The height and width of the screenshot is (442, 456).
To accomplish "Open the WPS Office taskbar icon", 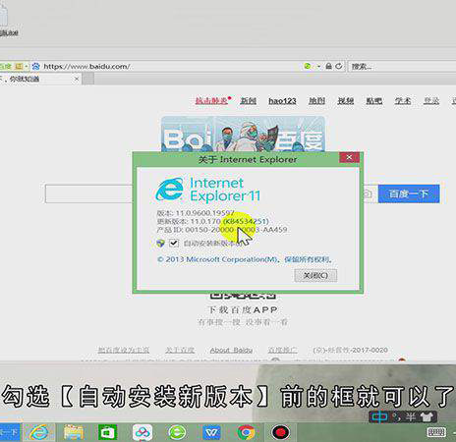I will [x=211, y=433].
